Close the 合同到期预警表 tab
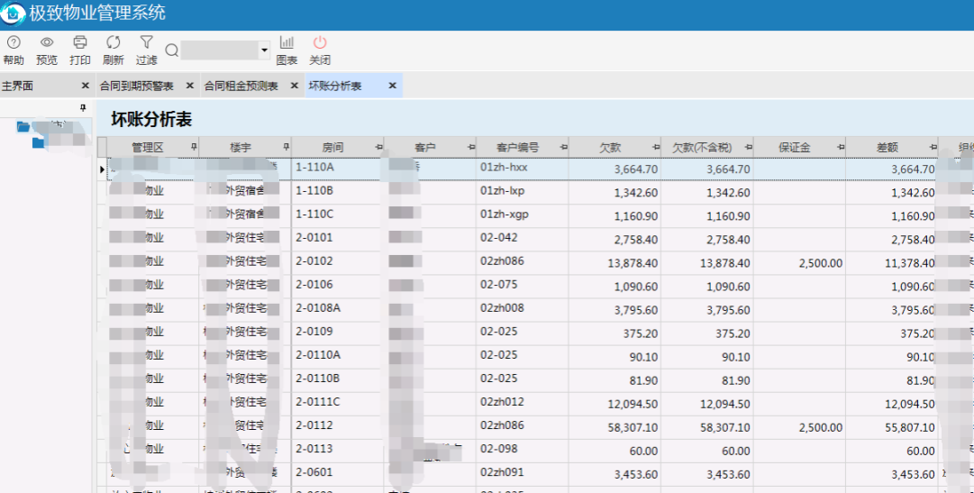Image resolution: width=974 pixels, height=493 pixels. (x=189, y=86)
